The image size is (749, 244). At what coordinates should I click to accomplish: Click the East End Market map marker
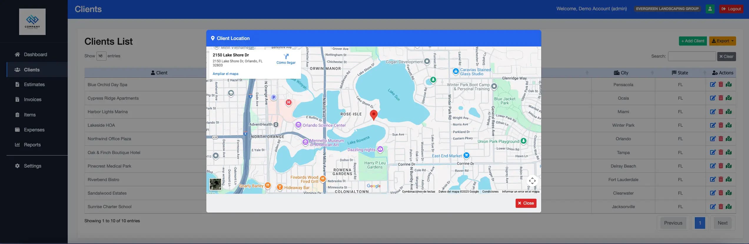pos(466,156)
